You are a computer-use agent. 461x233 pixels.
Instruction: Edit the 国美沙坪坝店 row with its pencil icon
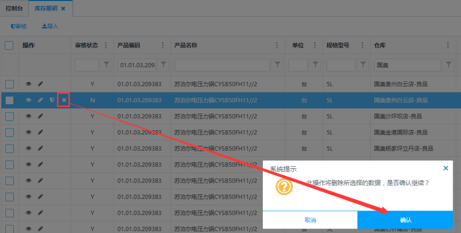40,116
